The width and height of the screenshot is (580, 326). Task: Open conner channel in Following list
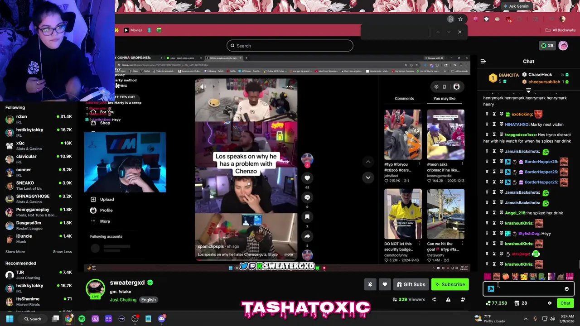(x=39, y=172)
